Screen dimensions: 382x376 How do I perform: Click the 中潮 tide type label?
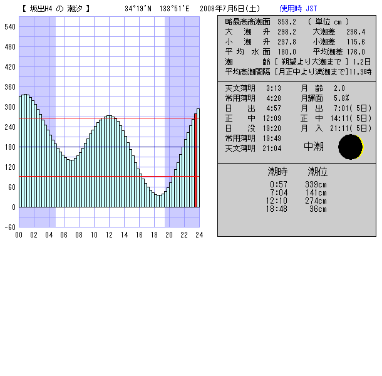(314, 147)
